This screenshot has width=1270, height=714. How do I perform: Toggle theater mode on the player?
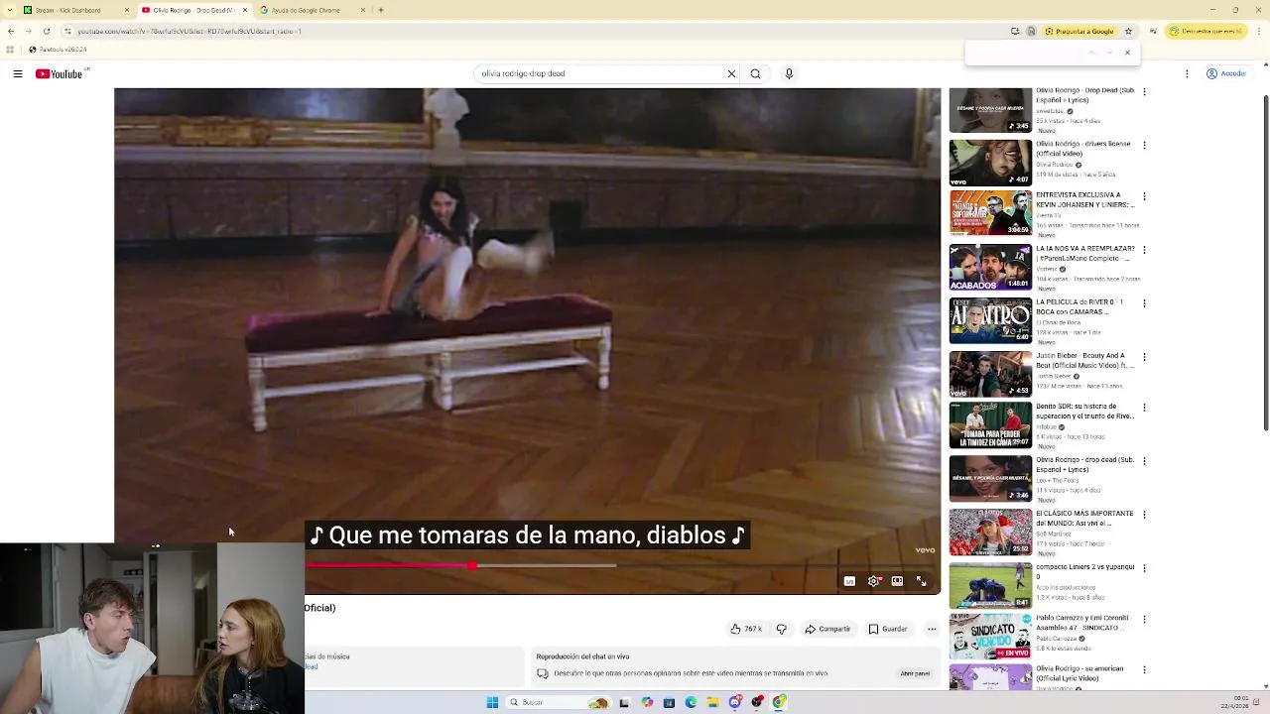(x=897, y=581)
